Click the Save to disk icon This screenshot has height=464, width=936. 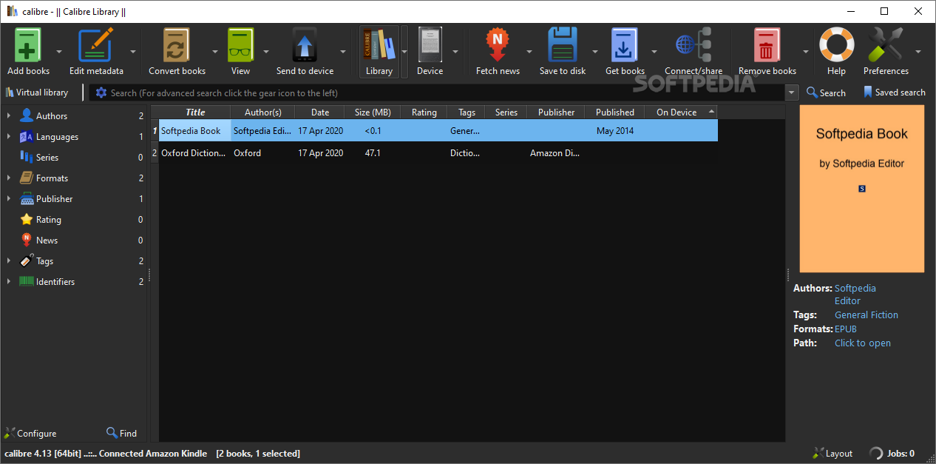(x=563, y=46)
